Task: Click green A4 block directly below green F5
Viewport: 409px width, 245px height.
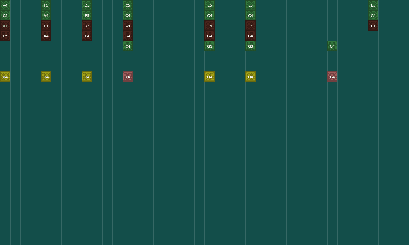Action: 46,15
